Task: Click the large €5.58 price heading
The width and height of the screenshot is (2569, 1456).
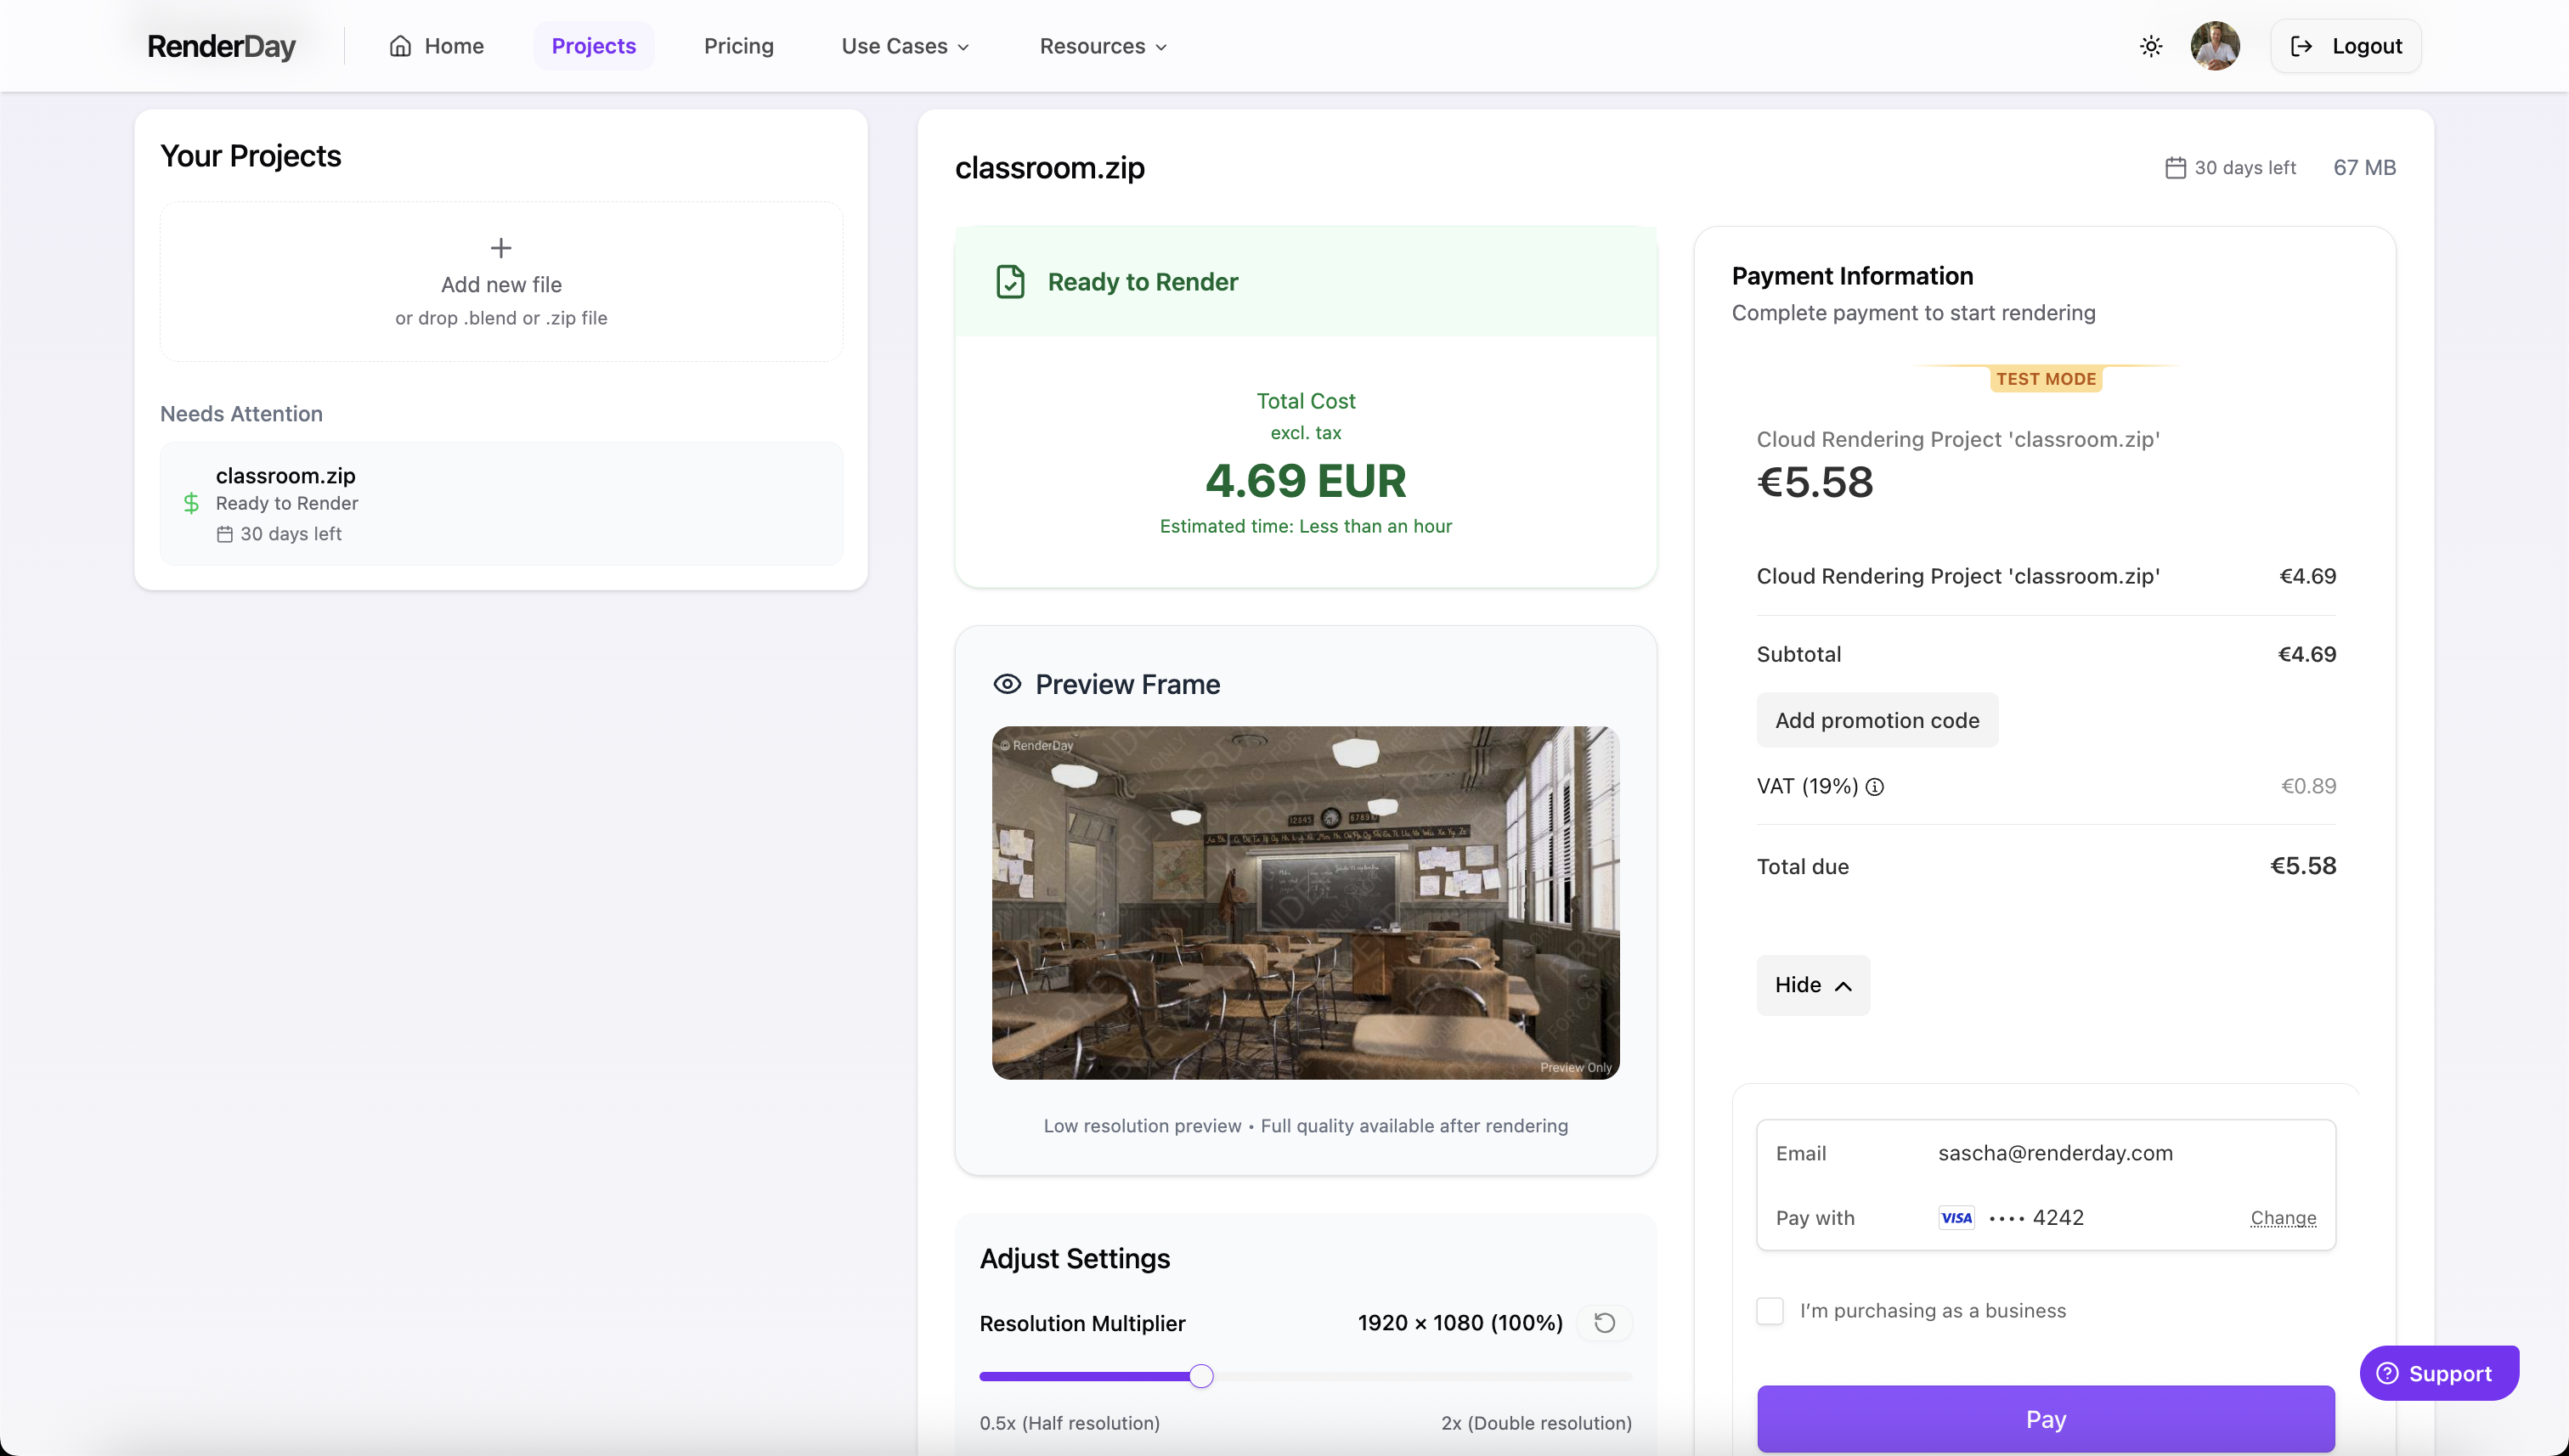Action: coord(1815,483)
